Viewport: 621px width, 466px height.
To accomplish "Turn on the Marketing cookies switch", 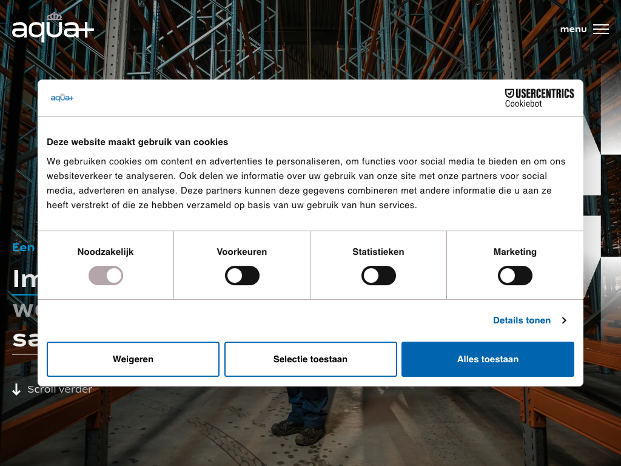I will (515, 276).
